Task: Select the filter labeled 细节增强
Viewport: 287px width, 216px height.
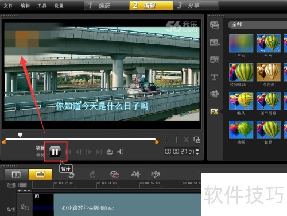Action: coord(269,101)
